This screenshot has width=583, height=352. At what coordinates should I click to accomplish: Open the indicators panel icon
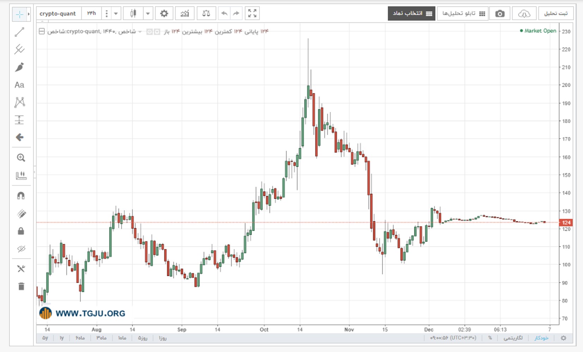pos(185,13)
